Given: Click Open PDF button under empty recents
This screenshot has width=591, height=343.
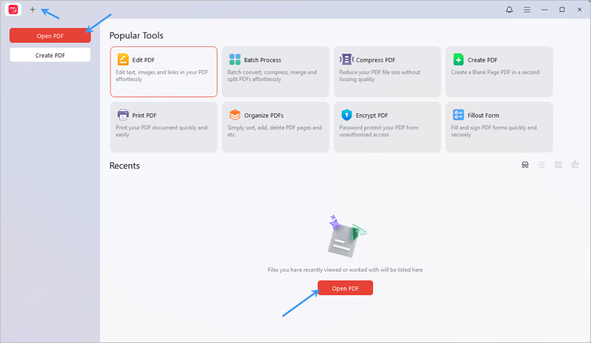Looking at the screenshot, I should pos(346,288).
